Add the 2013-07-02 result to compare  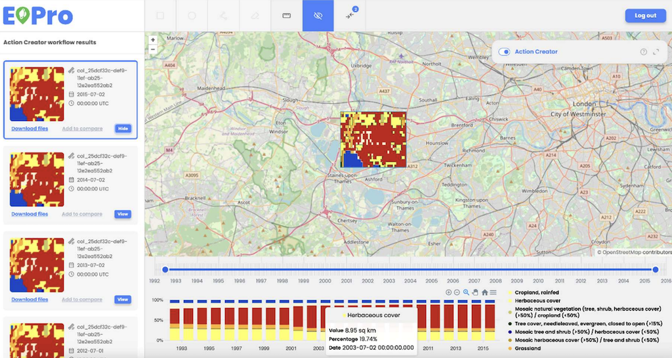pyautogui.click(x=82, y=300)
